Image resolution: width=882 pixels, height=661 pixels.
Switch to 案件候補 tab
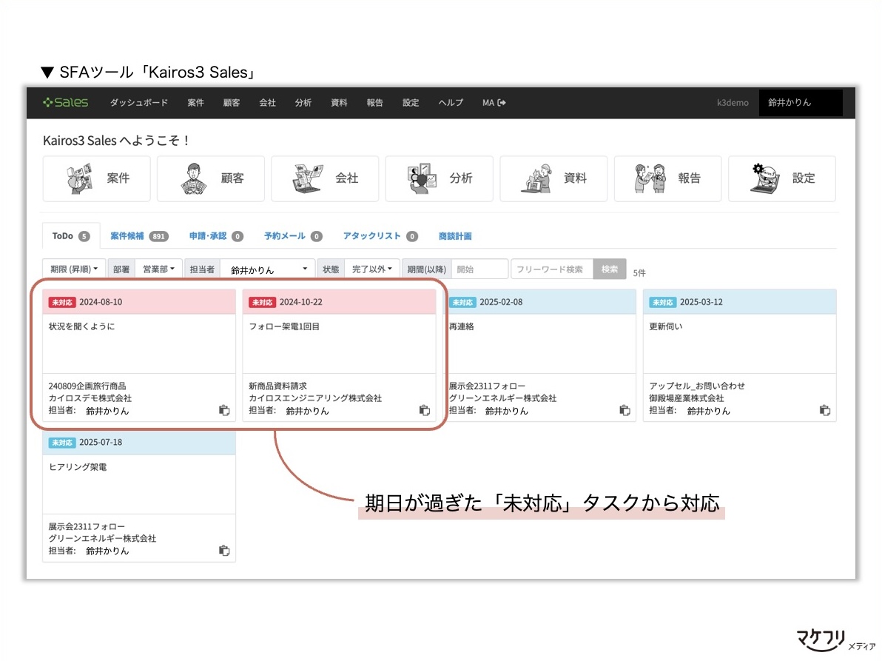click(139, 236)
